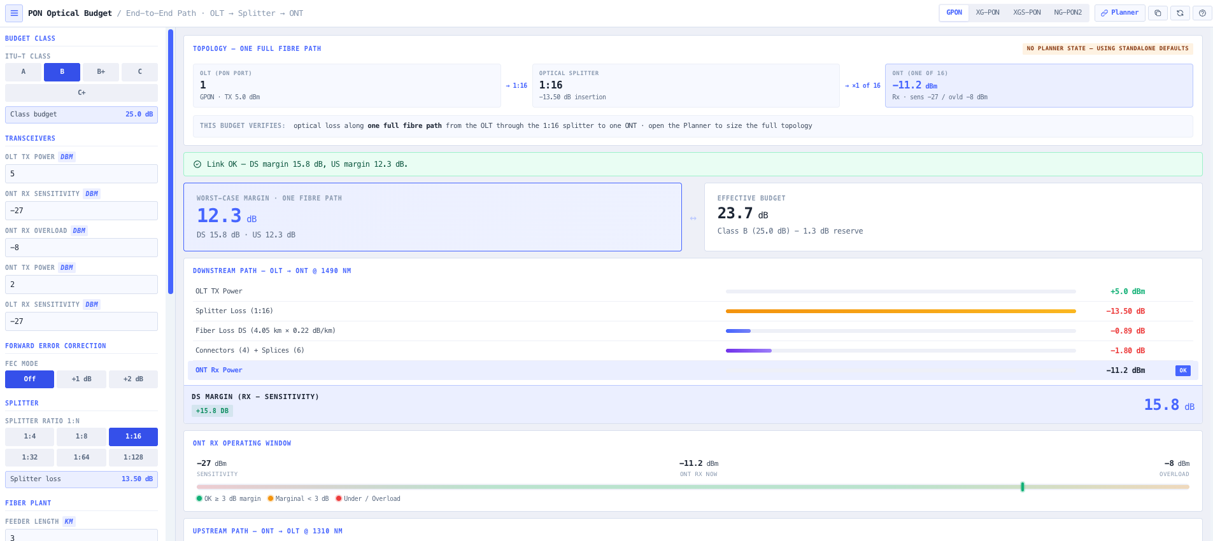1213x541 pixels.
Task: Choose splitter ratio 1:128
Action: tap(133, 458)
